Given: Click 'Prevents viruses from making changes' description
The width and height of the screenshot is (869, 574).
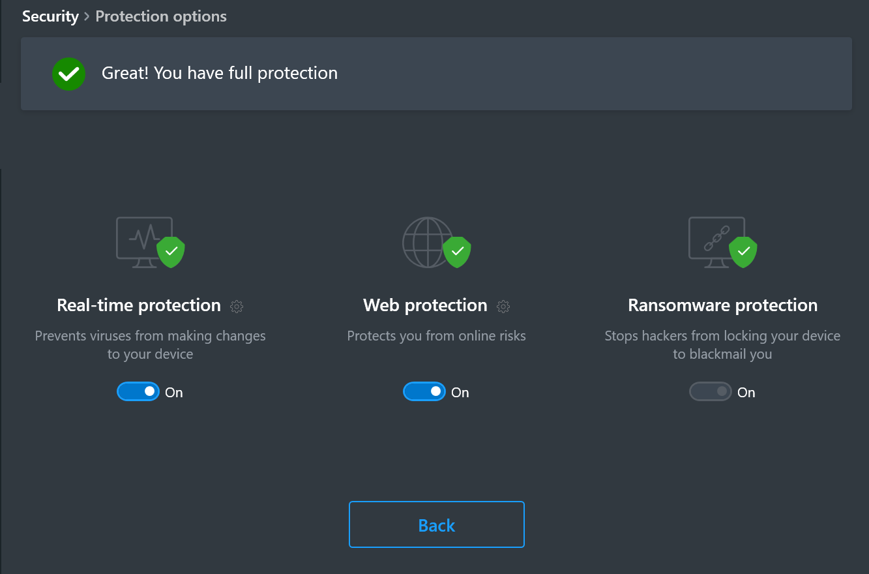Looking at the screenshot, I should tap(150, 345).
